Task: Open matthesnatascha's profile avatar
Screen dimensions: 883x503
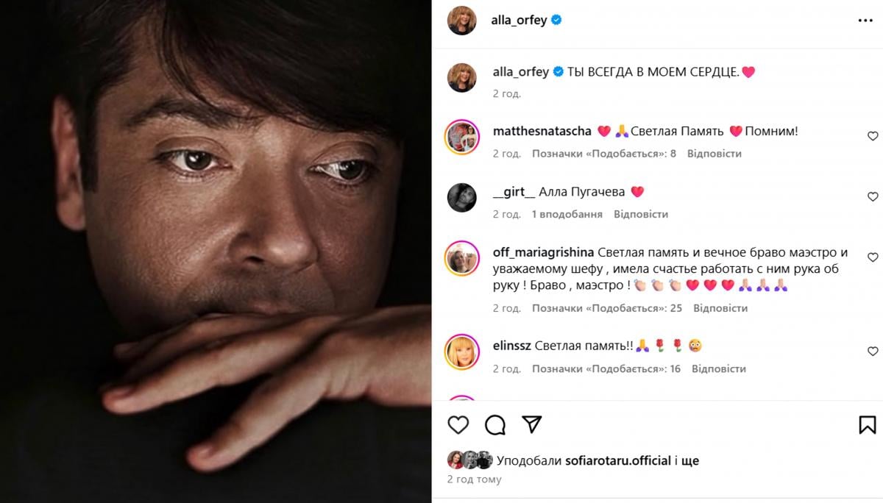Action: [462, 136]
